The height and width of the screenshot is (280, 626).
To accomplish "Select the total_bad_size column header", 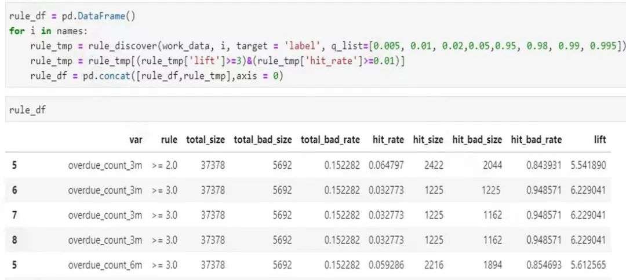I will (x=263, y=140).
